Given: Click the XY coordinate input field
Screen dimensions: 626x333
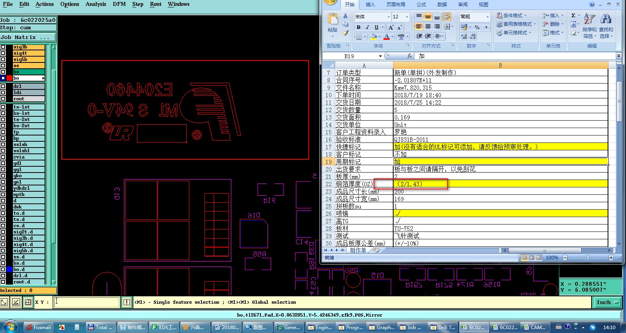Looking at the screenshot, I should coord(87,302).
